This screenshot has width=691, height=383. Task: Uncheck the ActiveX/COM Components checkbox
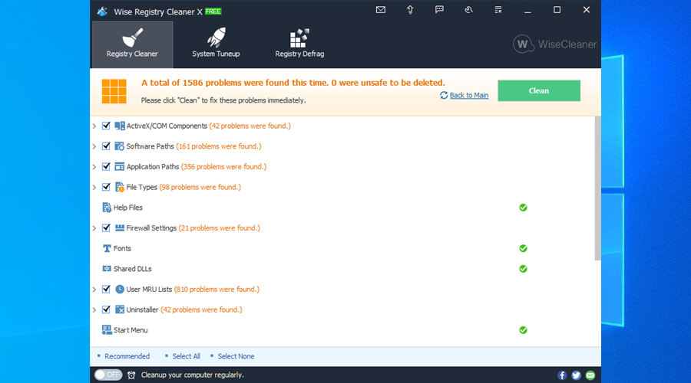click(x=106, y=126)
